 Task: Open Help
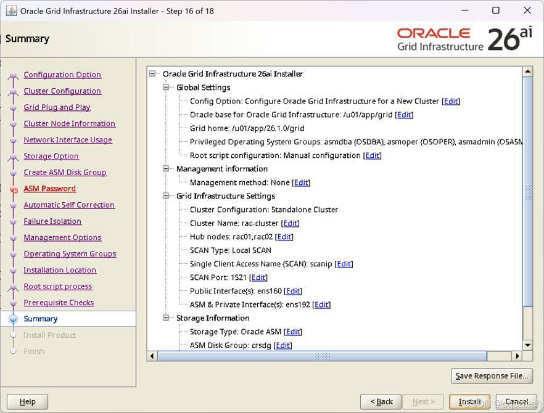coord(27,401)
